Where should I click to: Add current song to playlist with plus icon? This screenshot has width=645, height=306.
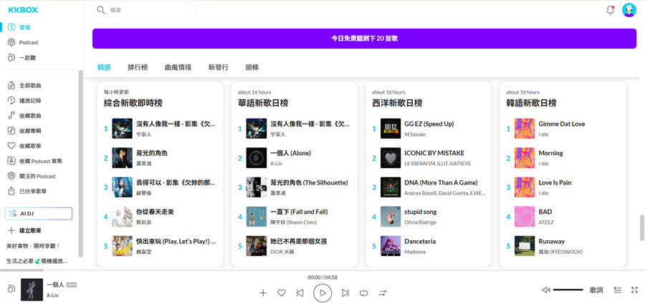pyautogui.click(x=263, y=293)
